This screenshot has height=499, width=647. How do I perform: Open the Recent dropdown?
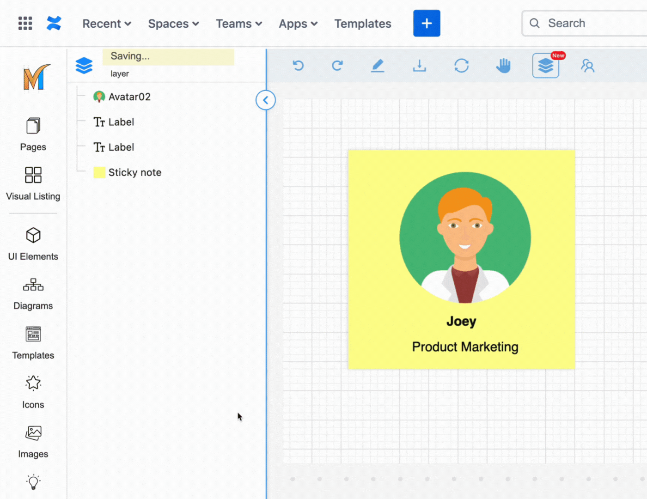tap(106, 23)
